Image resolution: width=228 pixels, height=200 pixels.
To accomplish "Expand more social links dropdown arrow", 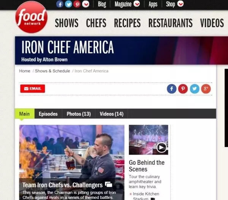I will (85, 4).
